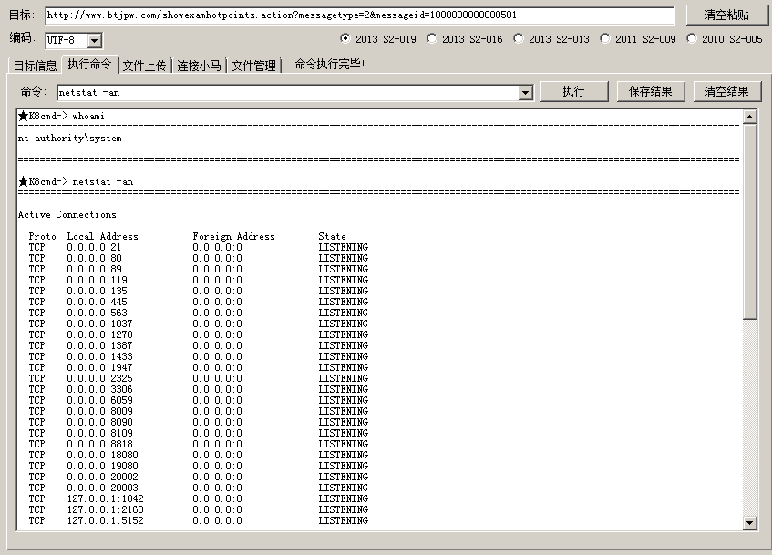The image size is (772, 555).
Task: Click the output vertical scrollbar thumb
Action: tap(749, 221)
